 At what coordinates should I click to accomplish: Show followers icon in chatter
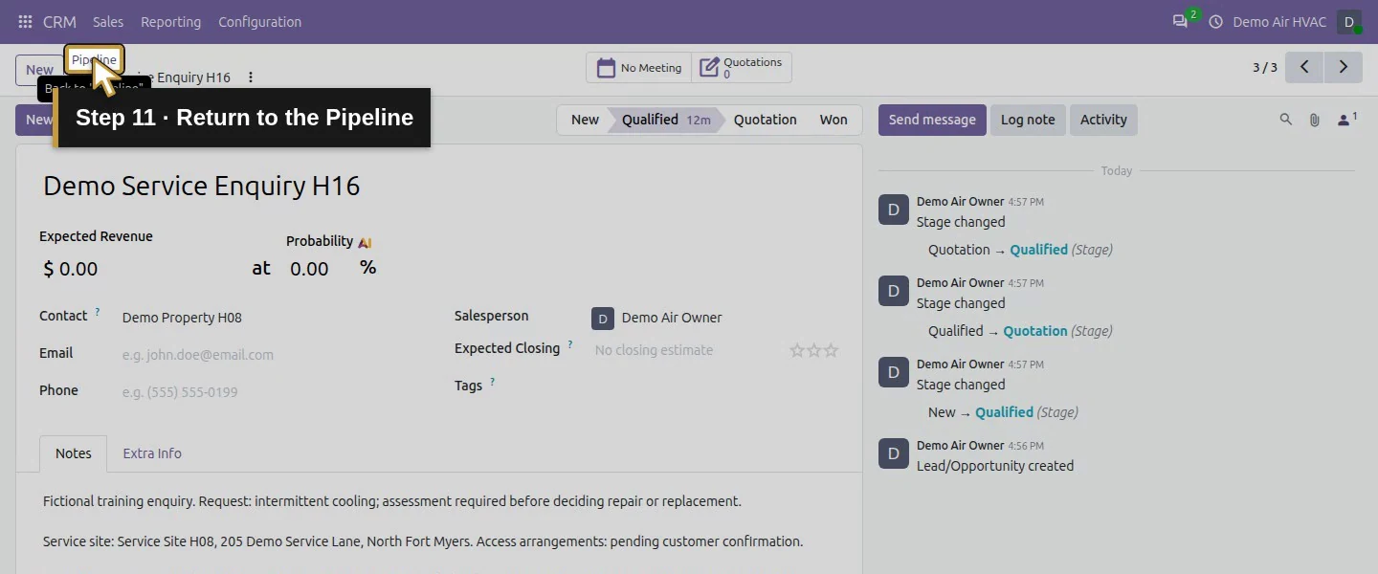point(1347,120)
